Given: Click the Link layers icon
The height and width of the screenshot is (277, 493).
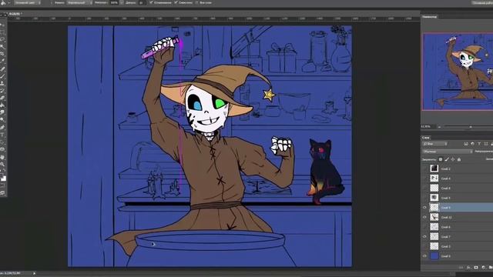Looking at the screenshot, I should point(461,268).
